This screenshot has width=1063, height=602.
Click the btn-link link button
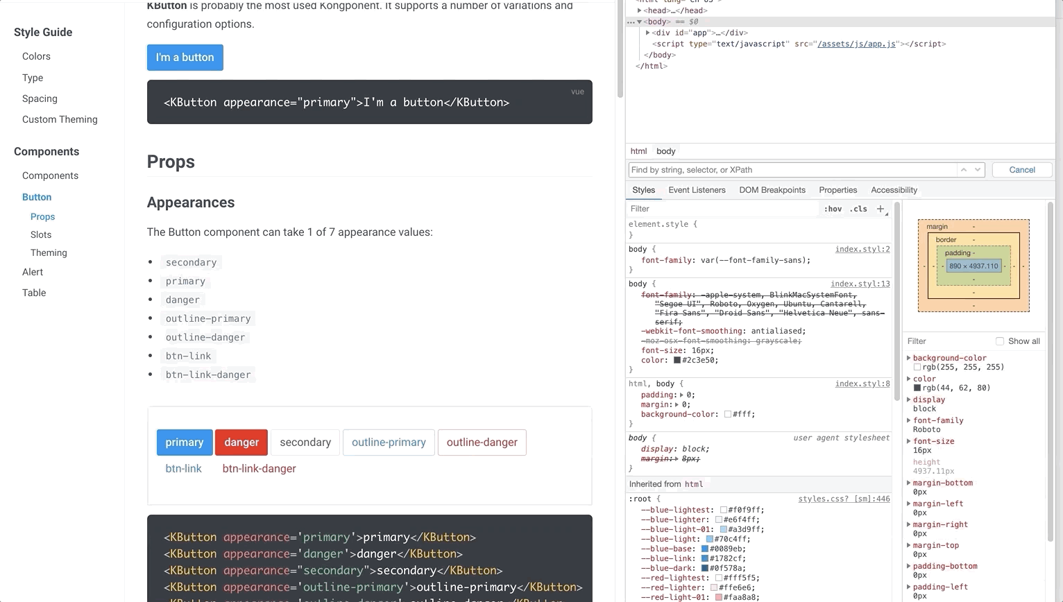pos(184,469)
